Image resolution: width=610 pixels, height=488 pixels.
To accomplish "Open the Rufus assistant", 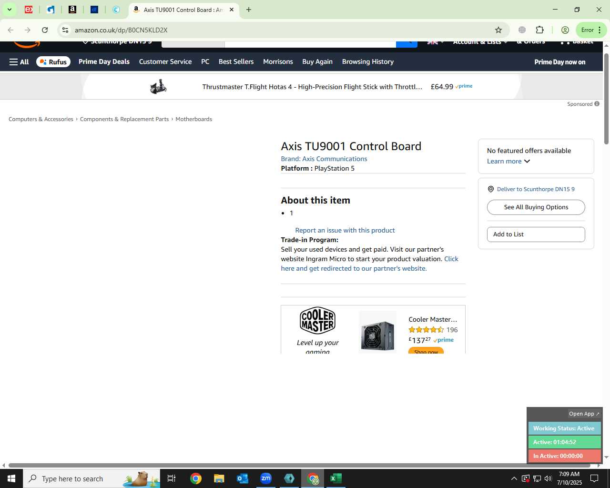I will click(x=53, y=62).
